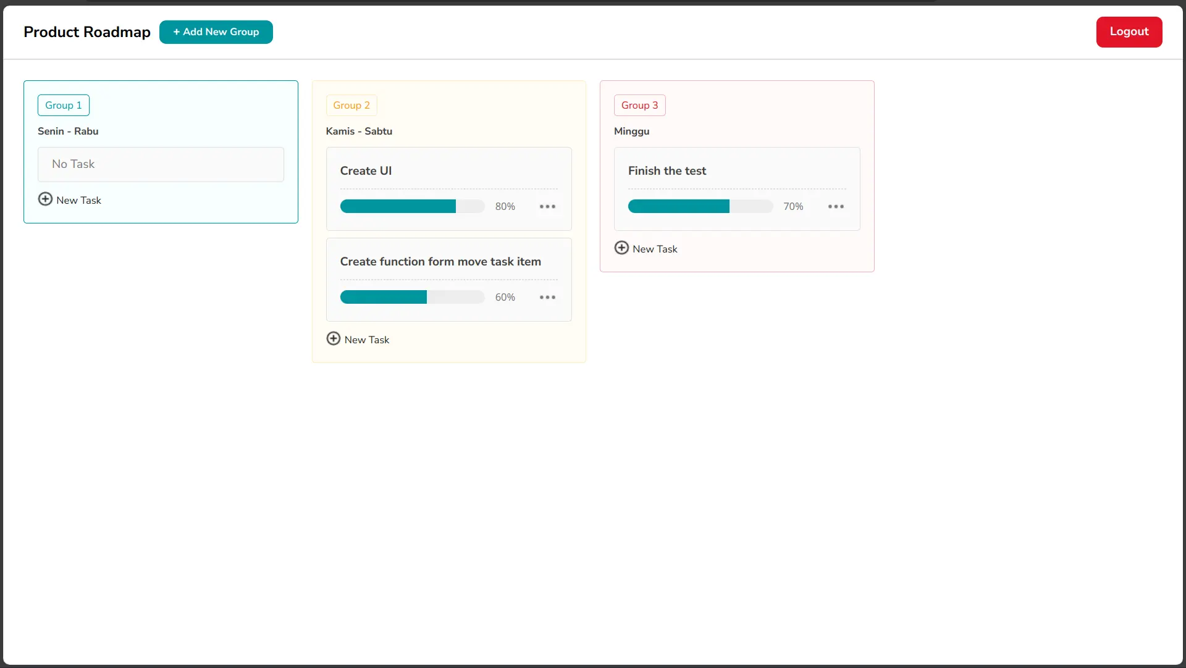Click the plus sign inside Add New Group
The height and width of the screenshot is (668, 1186).
(177, 32)
